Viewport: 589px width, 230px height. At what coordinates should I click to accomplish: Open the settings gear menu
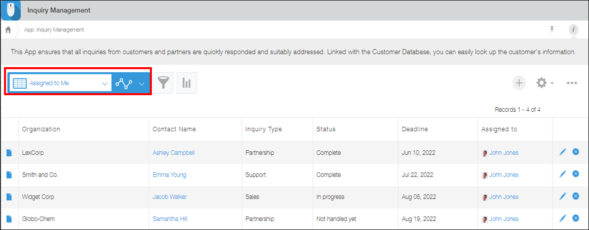coord(544,83)
